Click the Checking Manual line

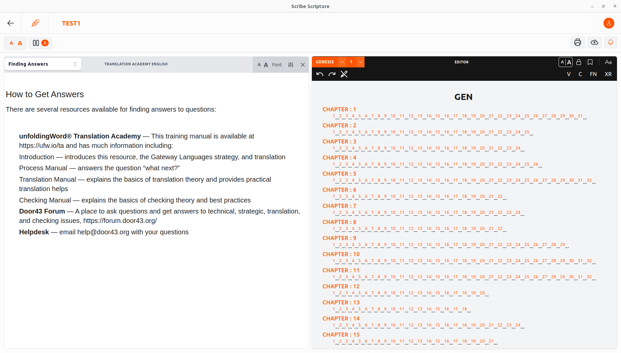coord(135,200)
